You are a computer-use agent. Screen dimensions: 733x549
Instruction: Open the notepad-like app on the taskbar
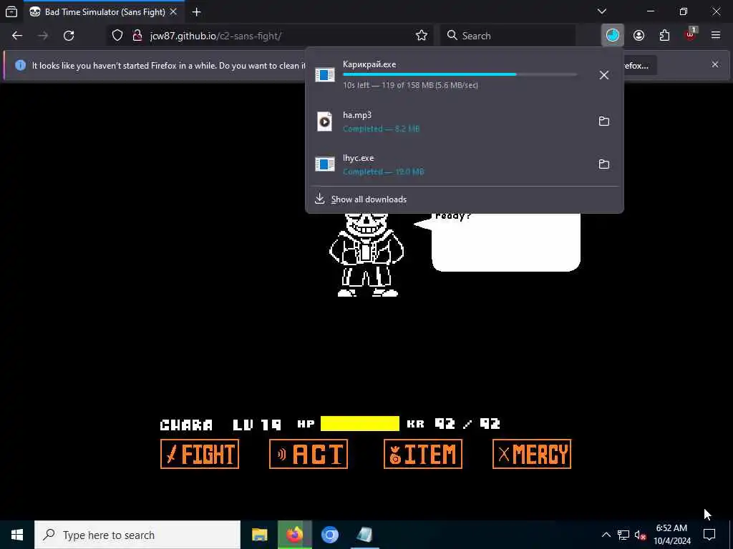364,535
